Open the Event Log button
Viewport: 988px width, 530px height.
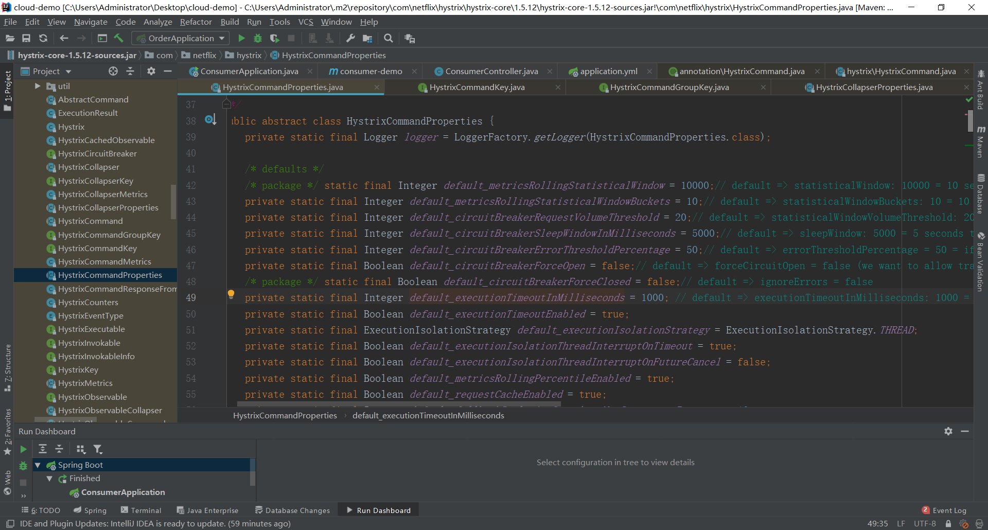coord(944,510)
